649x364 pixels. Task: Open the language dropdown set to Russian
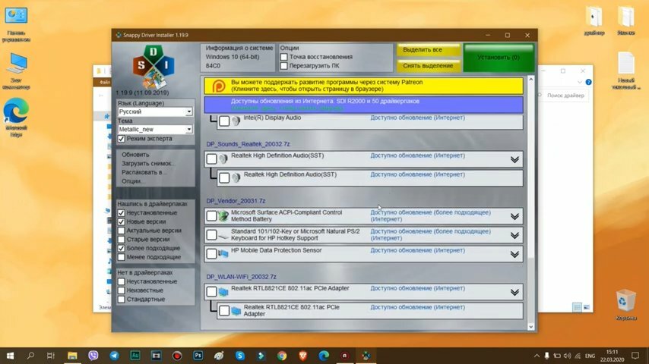[x=155, y=111]
